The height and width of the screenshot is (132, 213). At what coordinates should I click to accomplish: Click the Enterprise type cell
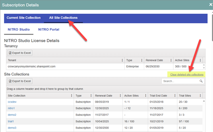point(134,67)
